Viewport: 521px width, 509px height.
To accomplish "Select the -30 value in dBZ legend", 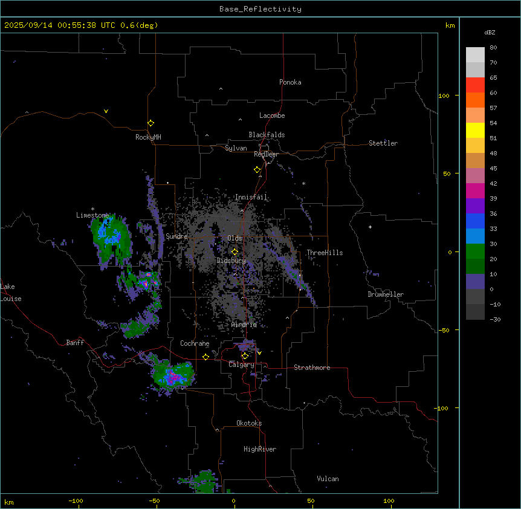I will (x=495, y=320).
